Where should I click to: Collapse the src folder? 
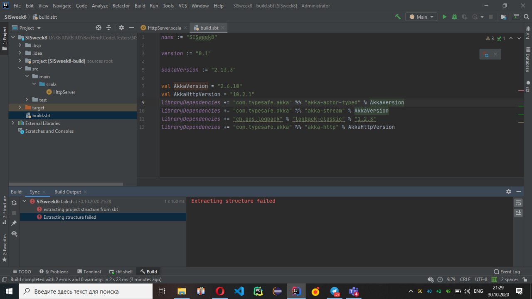(20, 69)
